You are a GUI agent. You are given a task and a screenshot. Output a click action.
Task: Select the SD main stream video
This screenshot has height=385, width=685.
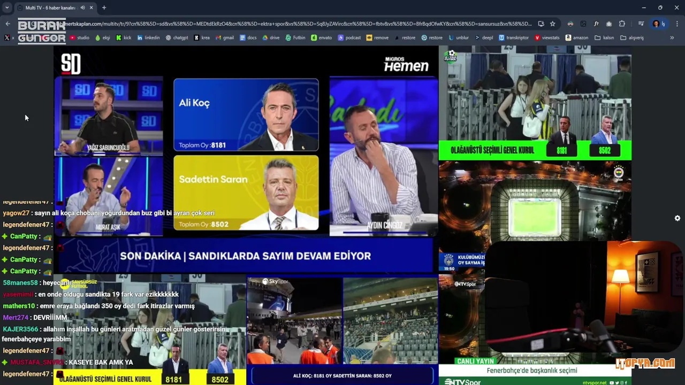click(x=246, y=159)
